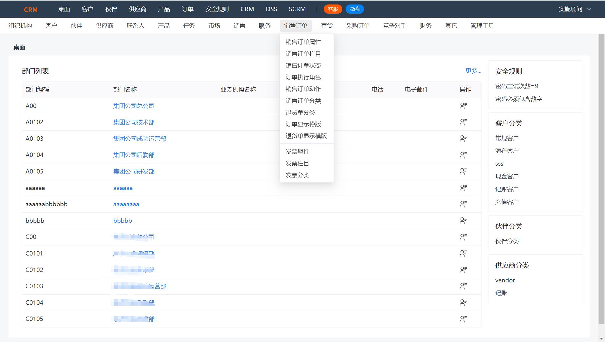The width and height of the screenshot is (605, 342).
Task: Click the vertical scrollbar on the right
Action: (601, 179)
